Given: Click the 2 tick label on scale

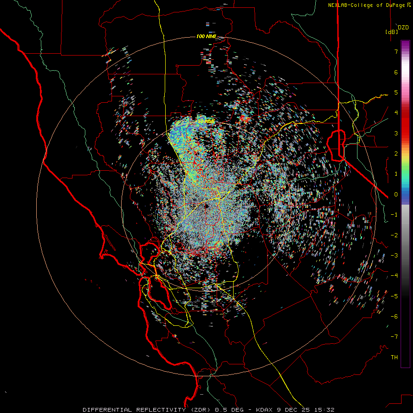Looking at the screenshot, I should point(396,154).
